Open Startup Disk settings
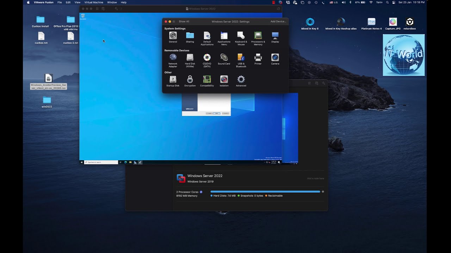 [173, 79]
